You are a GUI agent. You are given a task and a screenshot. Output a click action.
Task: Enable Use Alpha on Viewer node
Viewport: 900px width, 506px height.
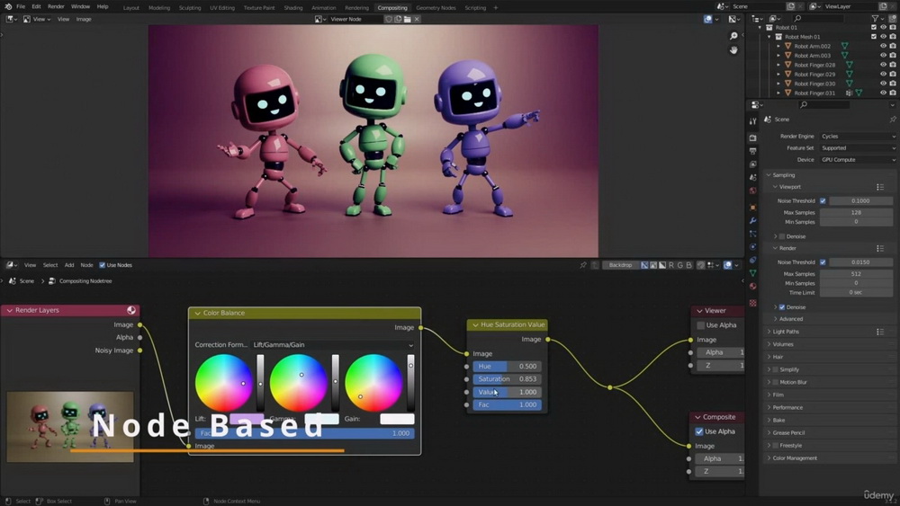[701, 325]
